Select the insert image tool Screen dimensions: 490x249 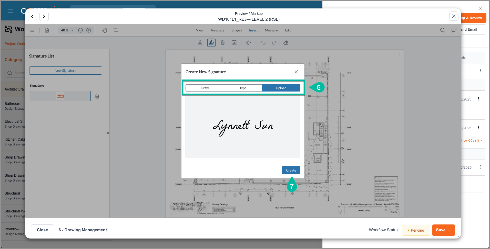point(234,43)
